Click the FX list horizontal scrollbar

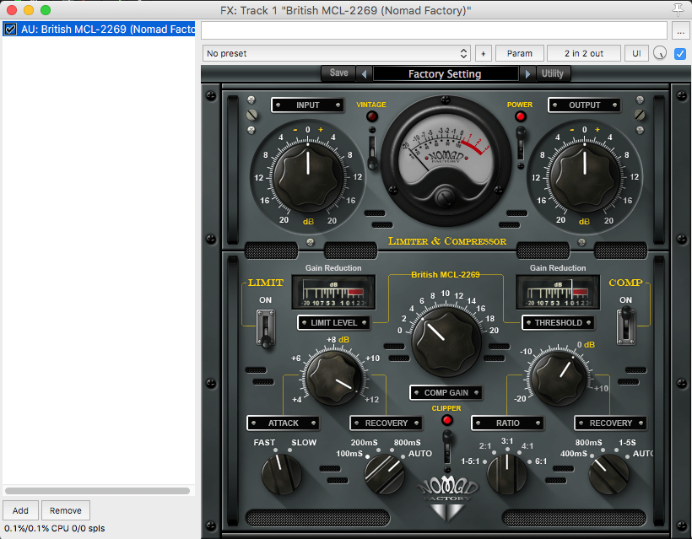click(x=97, y=490)
